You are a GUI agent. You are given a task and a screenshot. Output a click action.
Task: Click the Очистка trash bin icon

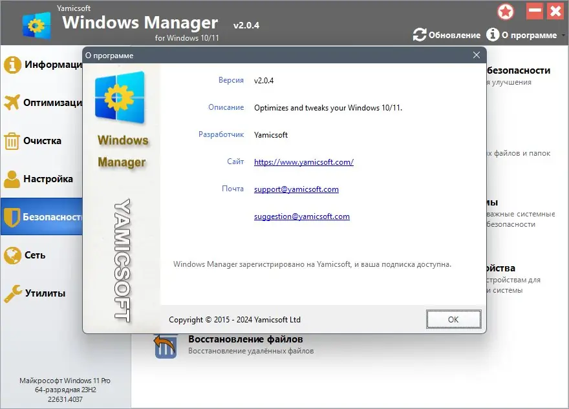tap(12, 141)
